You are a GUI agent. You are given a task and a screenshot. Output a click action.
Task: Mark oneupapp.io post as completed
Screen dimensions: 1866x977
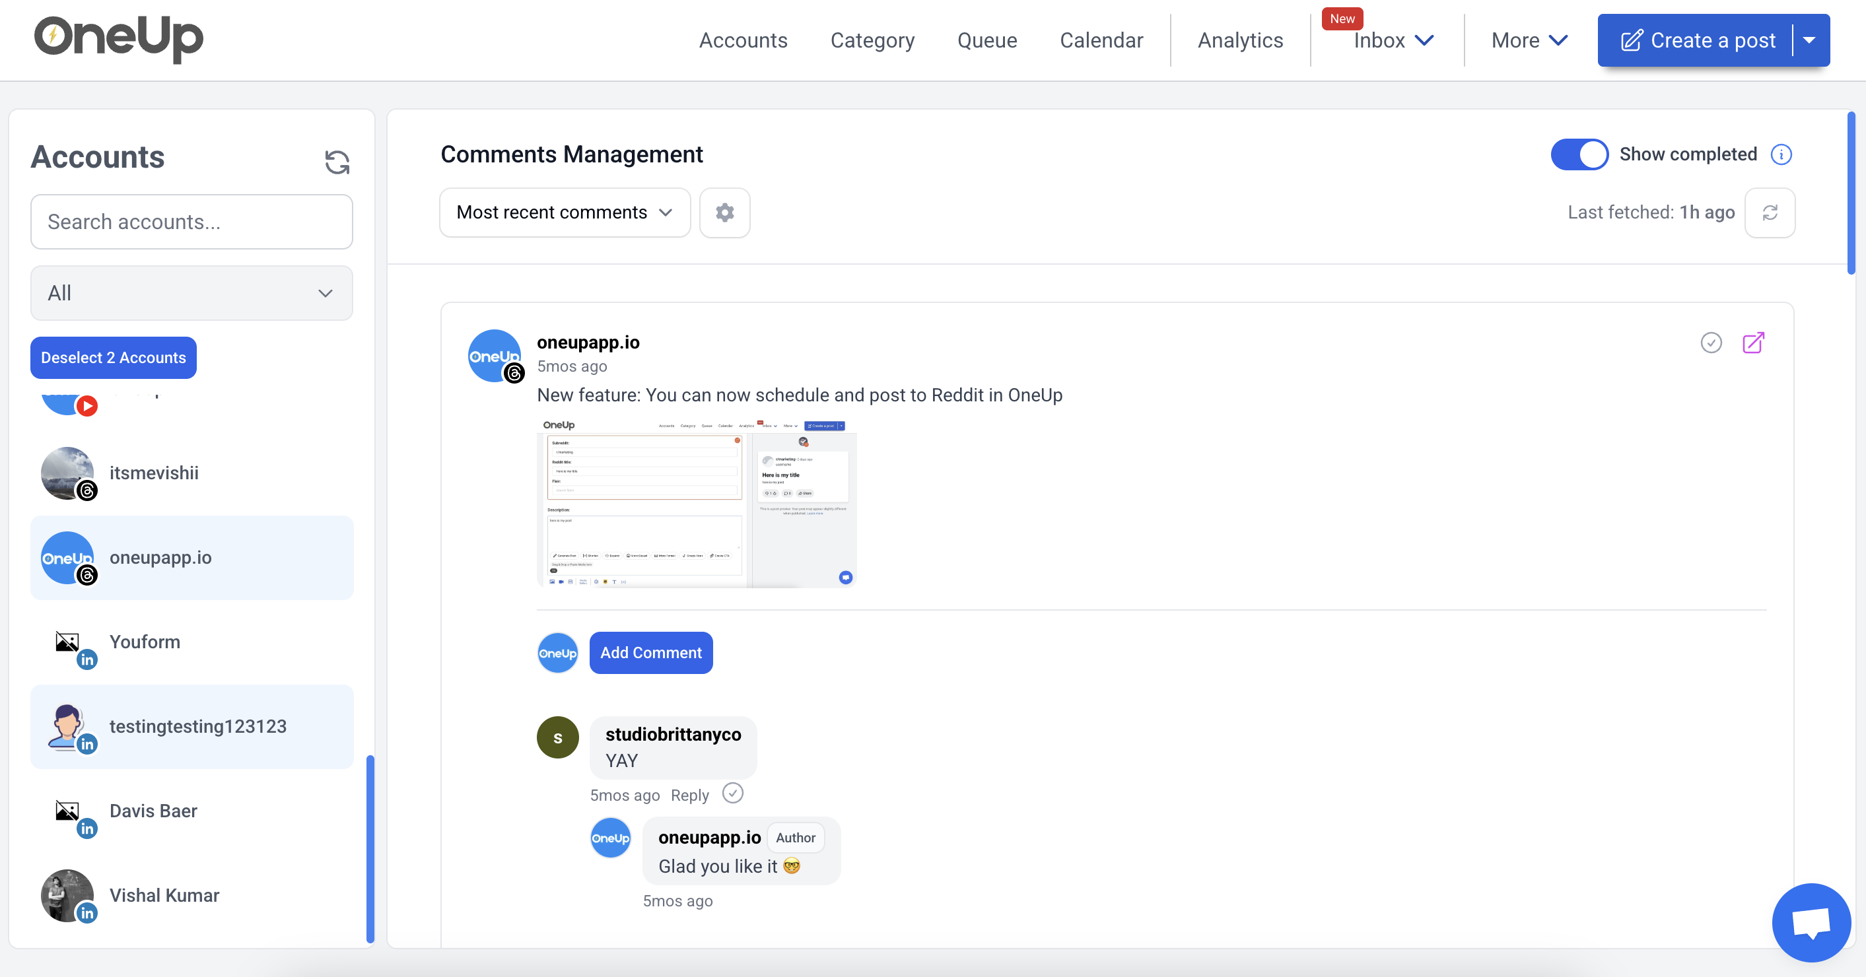1710,343
